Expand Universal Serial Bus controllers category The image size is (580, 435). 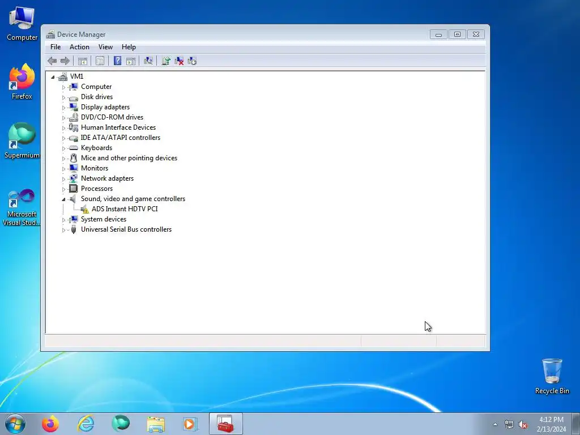click(63, 230)
